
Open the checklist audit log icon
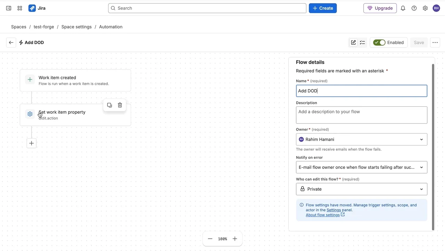point(362,42)
